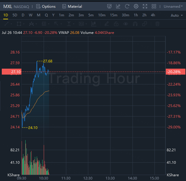186x181 pixels.
Task: Toggle drawing visibility eye icon
Action: tap(126, 24)
